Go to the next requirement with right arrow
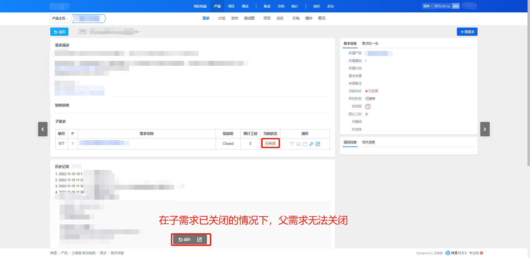 tap(485, 129)
